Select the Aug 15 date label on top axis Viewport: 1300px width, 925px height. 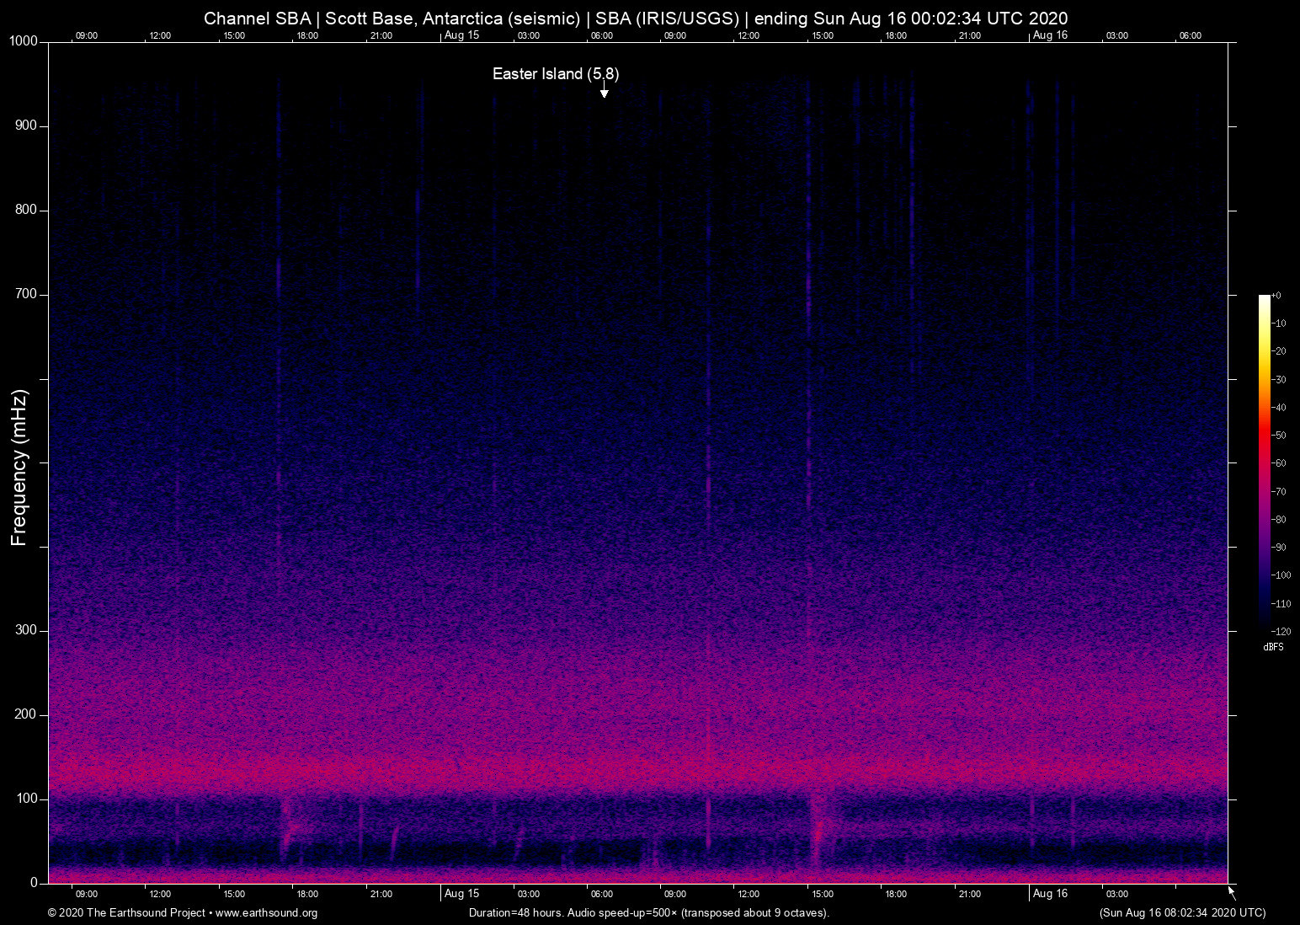(461, 35)
